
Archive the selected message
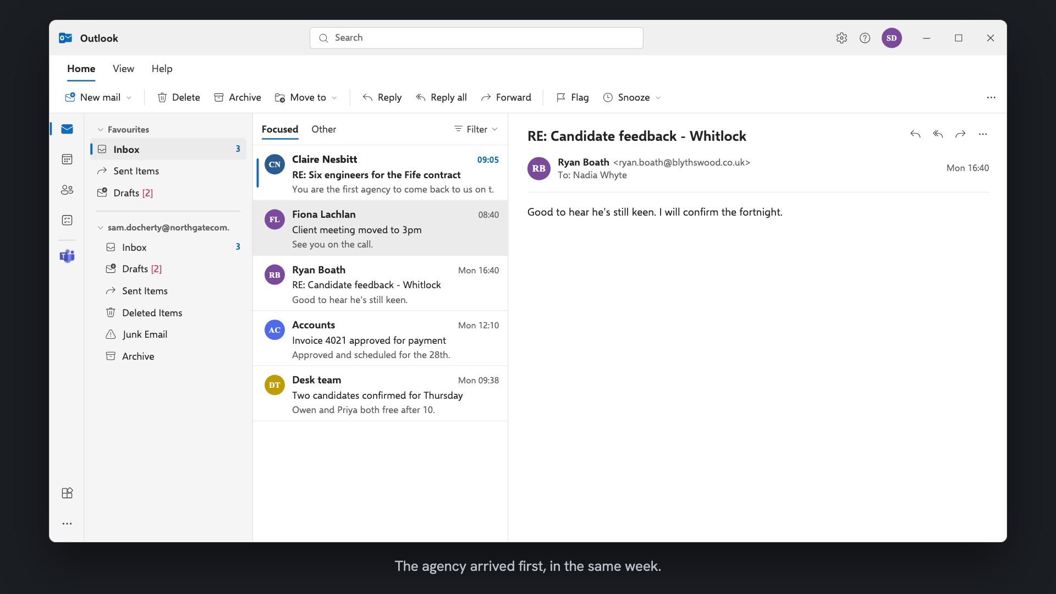pos(238,97)
